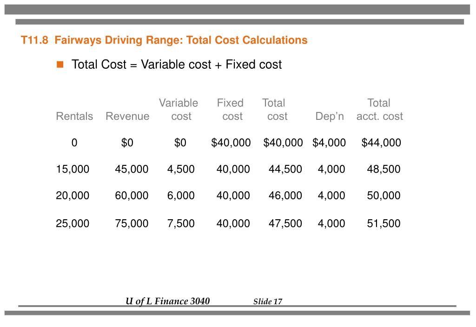Select the Fixed cost "40,000" in the 20,000 rentals row
The width and height of the screenshot is (476, 327).
coord(233,196)
